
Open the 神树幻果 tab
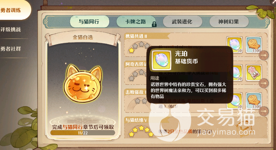pos(229,22)
